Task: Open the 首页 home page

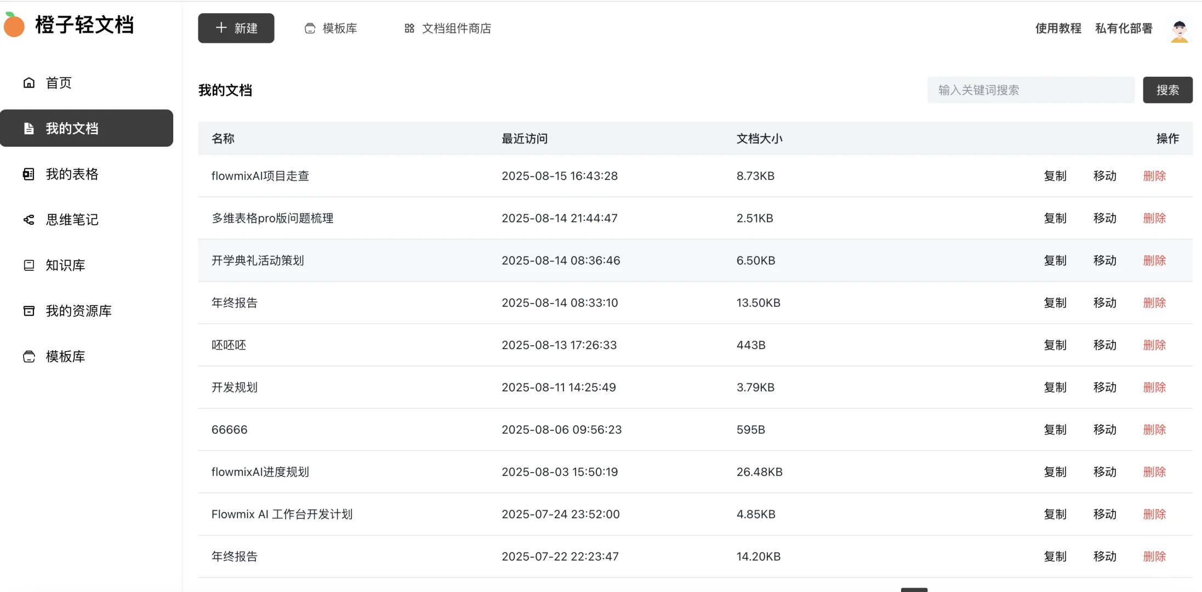Action: point(58,82)
